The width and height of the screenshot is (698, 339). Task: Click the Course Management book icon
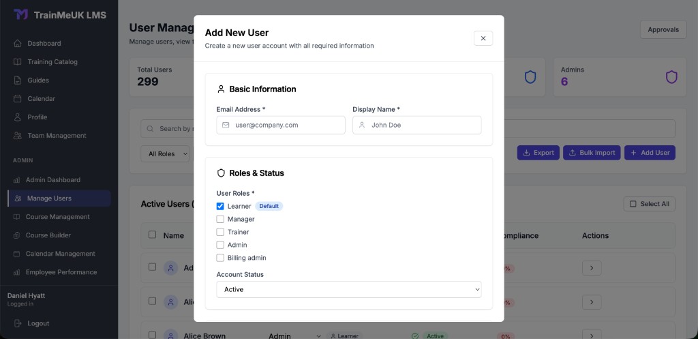click(x=17, y=217)
